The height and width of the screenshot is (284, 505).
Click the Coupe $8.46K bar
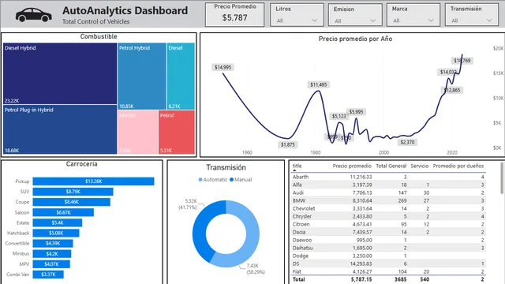(72, 202)
